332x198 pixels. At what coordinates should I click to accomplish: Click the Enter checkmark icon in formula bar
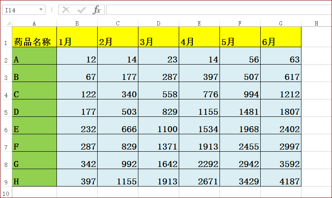click(x=82, y=10)
